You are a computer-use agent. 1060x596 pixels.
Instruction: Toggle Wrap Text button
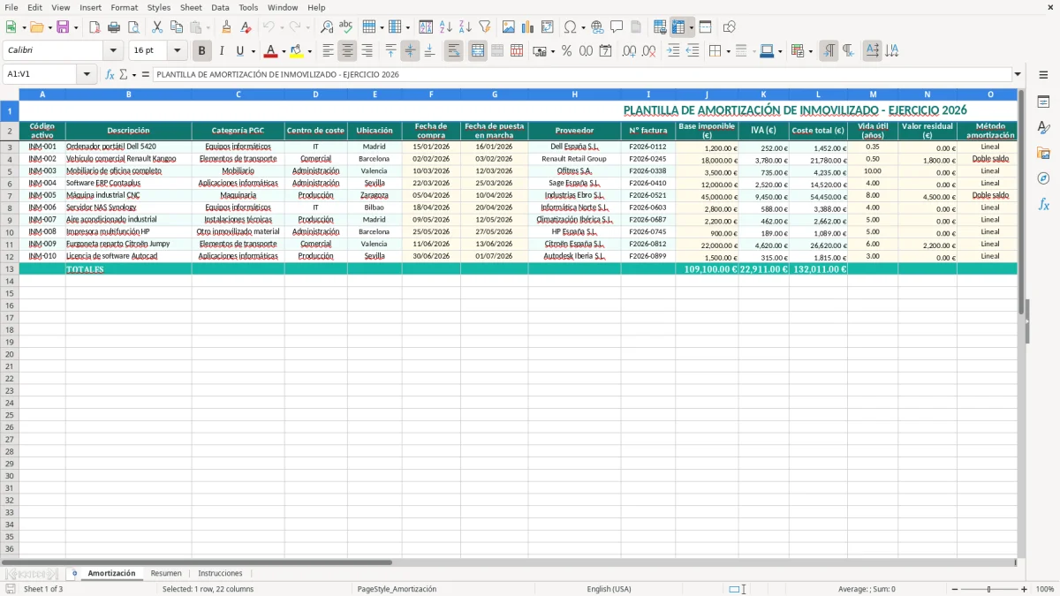454,51
